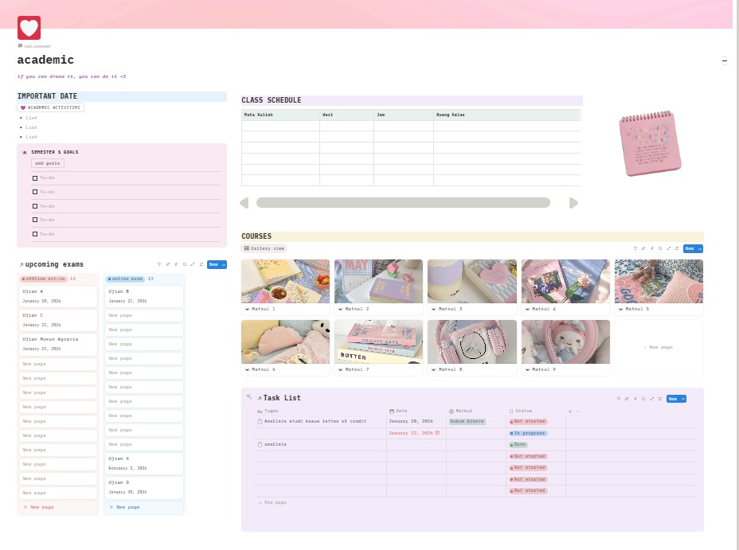Check the third To-do checkbox
The image size is (739, 550).
point(35,206)
